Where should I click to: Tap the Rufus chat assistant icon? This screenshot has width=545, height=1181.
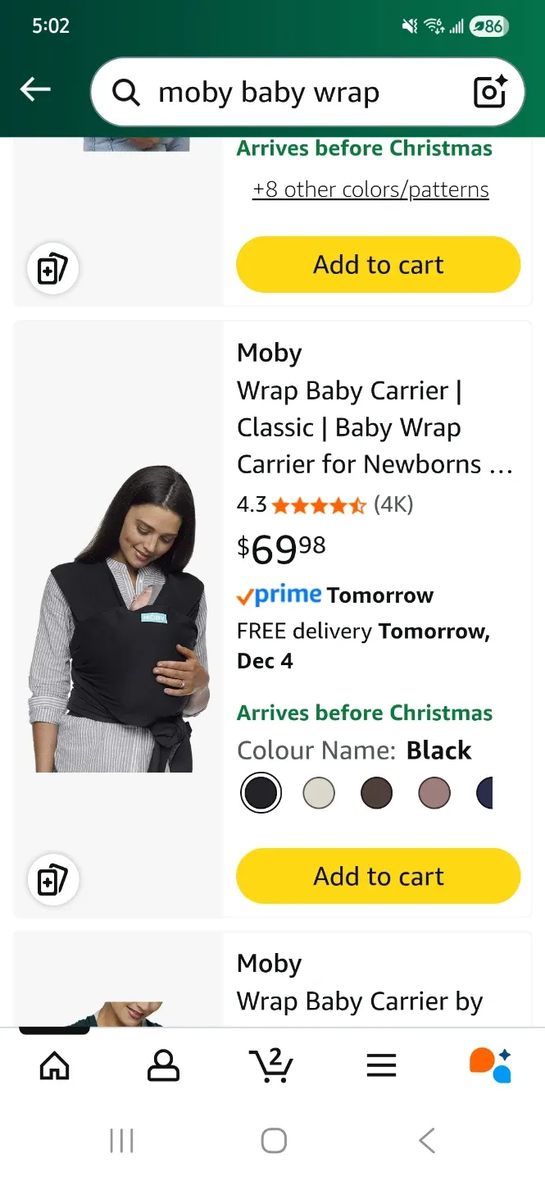tap(489, 1064)
